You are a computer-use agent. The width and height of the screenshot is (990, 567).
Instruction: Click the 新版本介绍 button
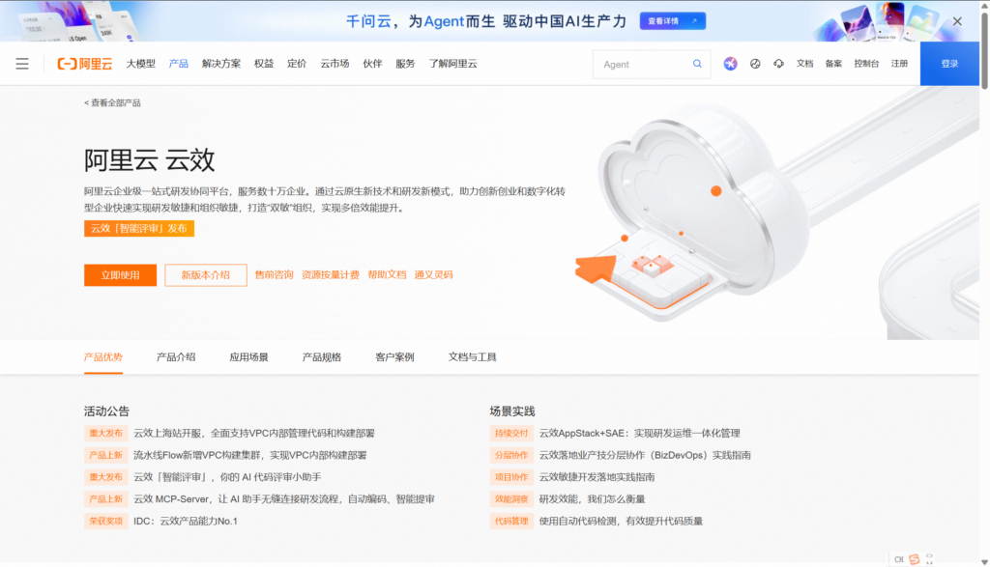point(206,275)
